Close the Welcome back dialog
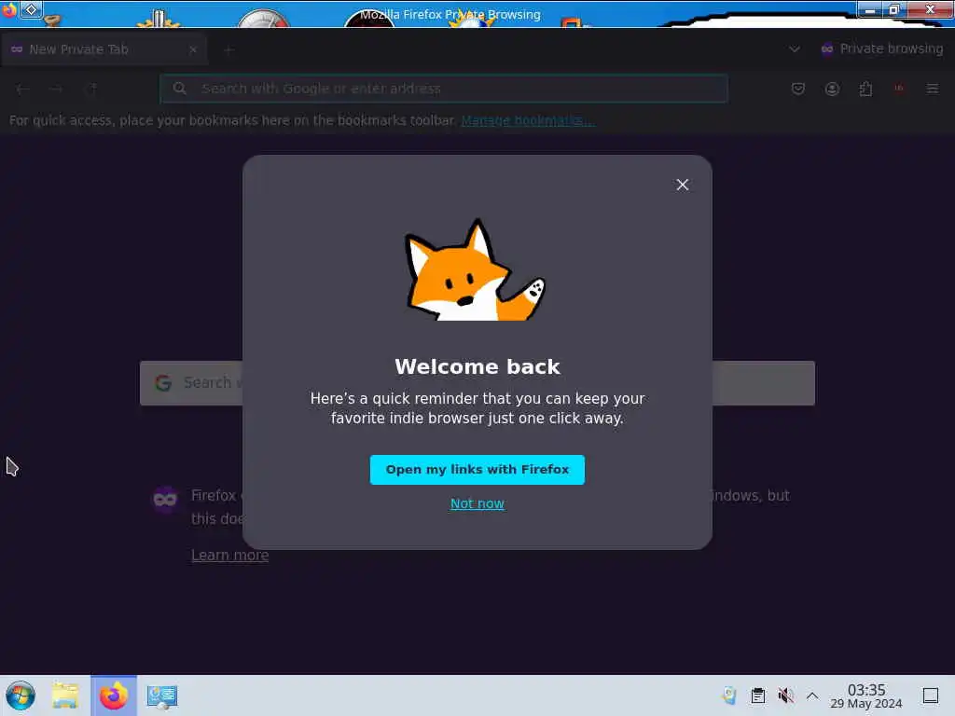The image size is (955, 716). click(682, 185)
